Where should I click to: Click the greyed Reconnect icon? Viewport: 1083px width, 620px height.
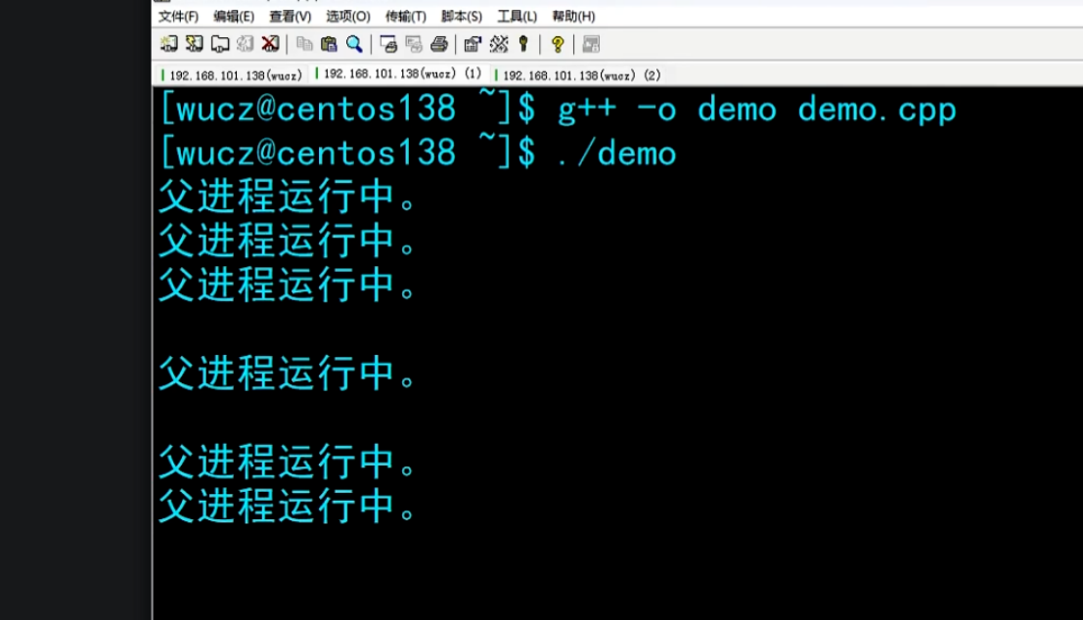coord(246,44)
